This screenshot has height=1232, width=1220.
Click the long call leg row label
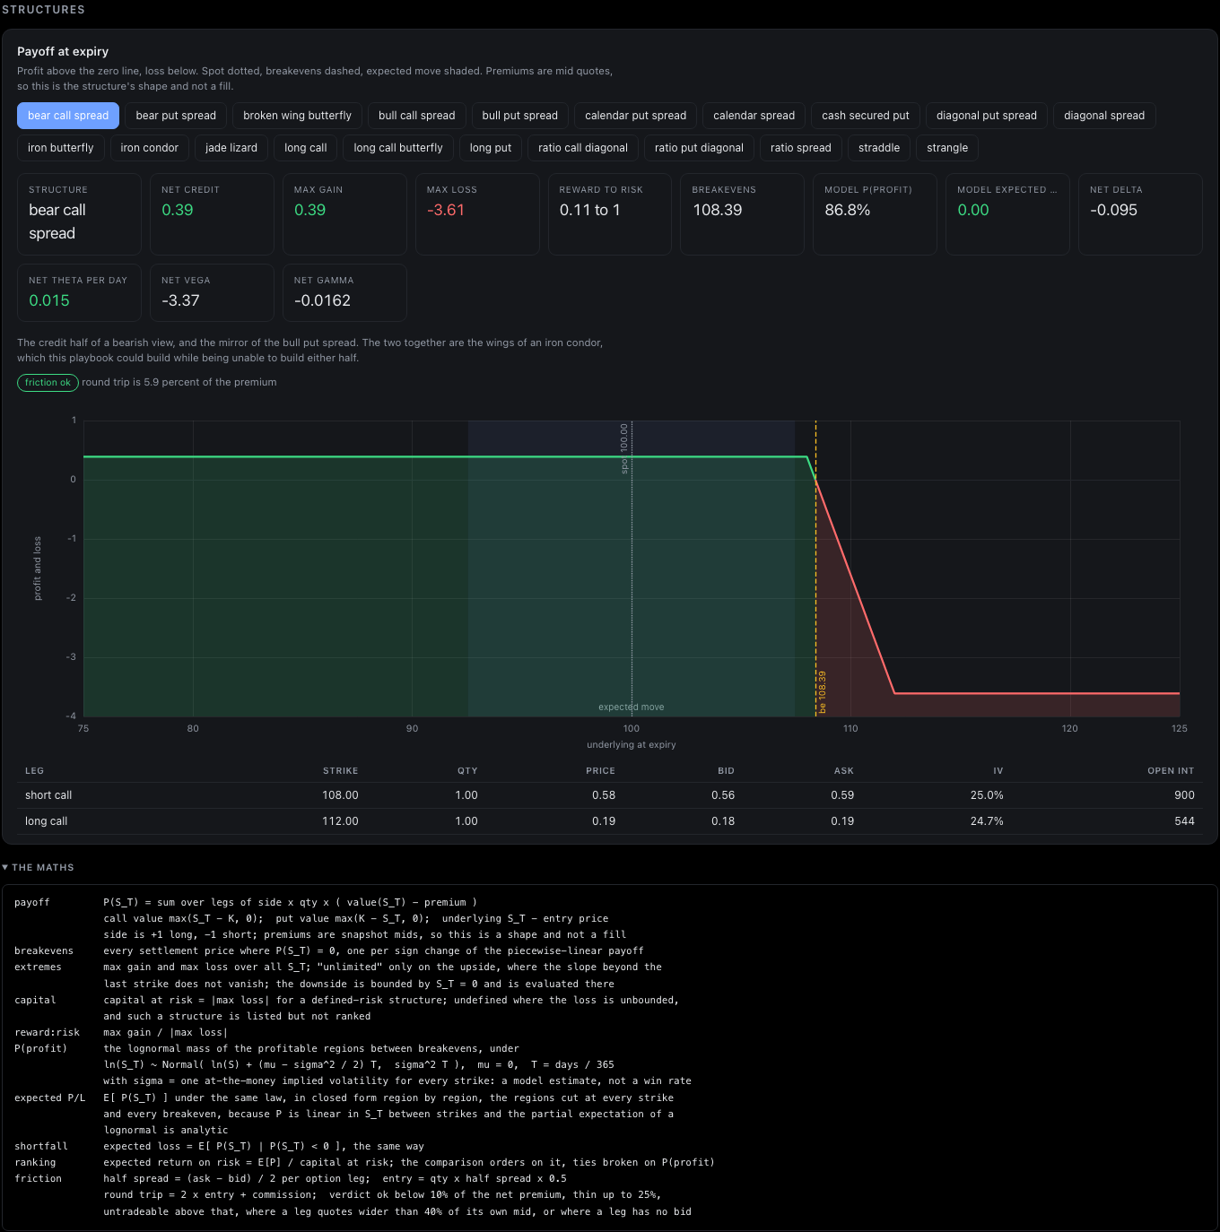pos(47,821)
